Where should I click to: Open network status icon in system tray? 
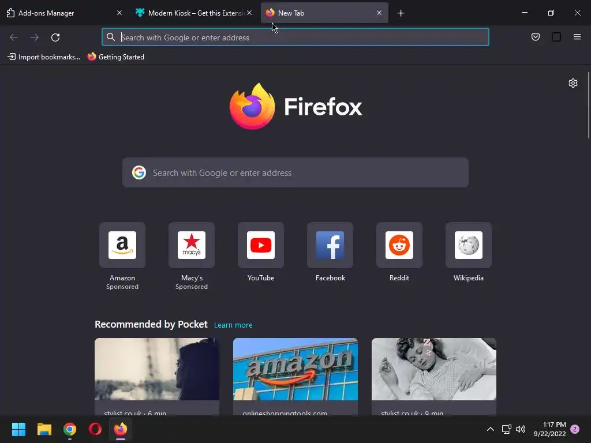tap(506, 429)
